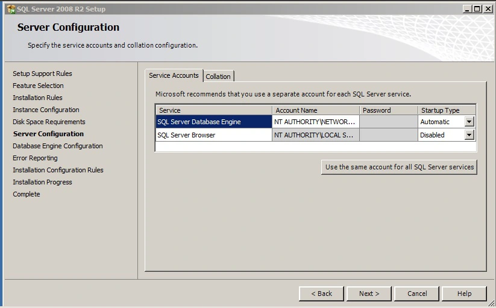
Task: Cancel the SQL Server setup
Action: pos(416,294)
